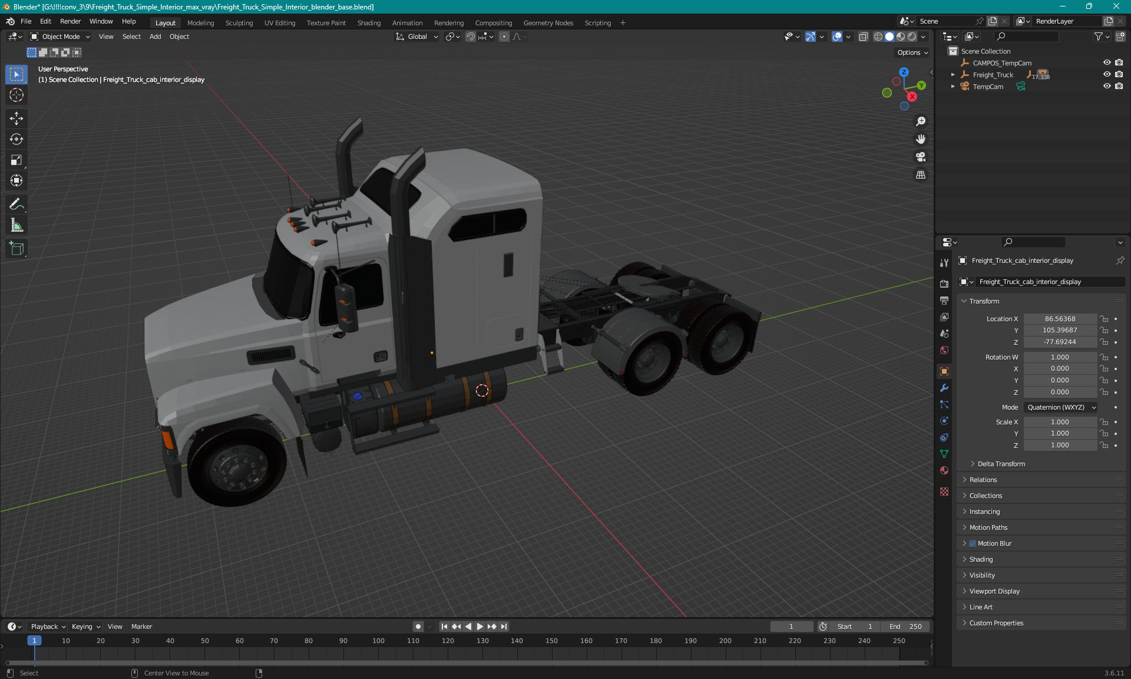Viewport: 1131px width, 679px height.
Task: Select the Move tool in toolbar
Action: pyautogui.click(x=16, y=118)
